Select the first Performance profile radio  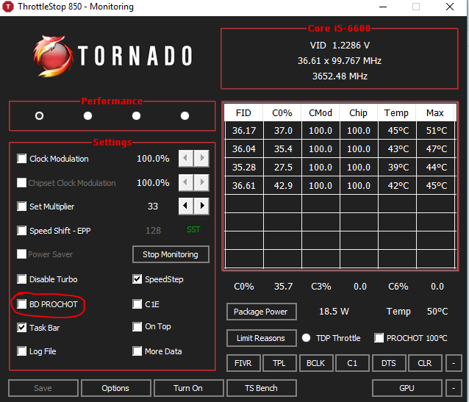pyautogui.click(x=39, y=116)
